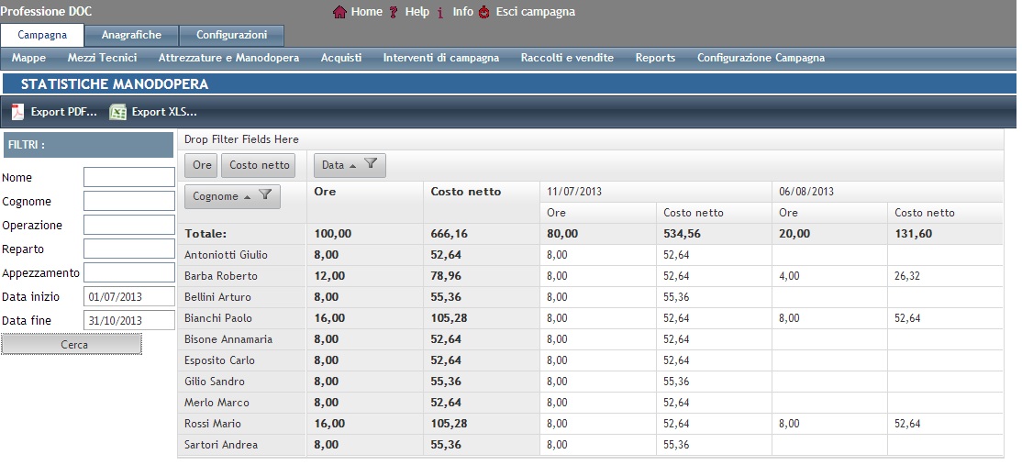
Task: Click the Esci campagna power icon
Action: tap(483, 12)
